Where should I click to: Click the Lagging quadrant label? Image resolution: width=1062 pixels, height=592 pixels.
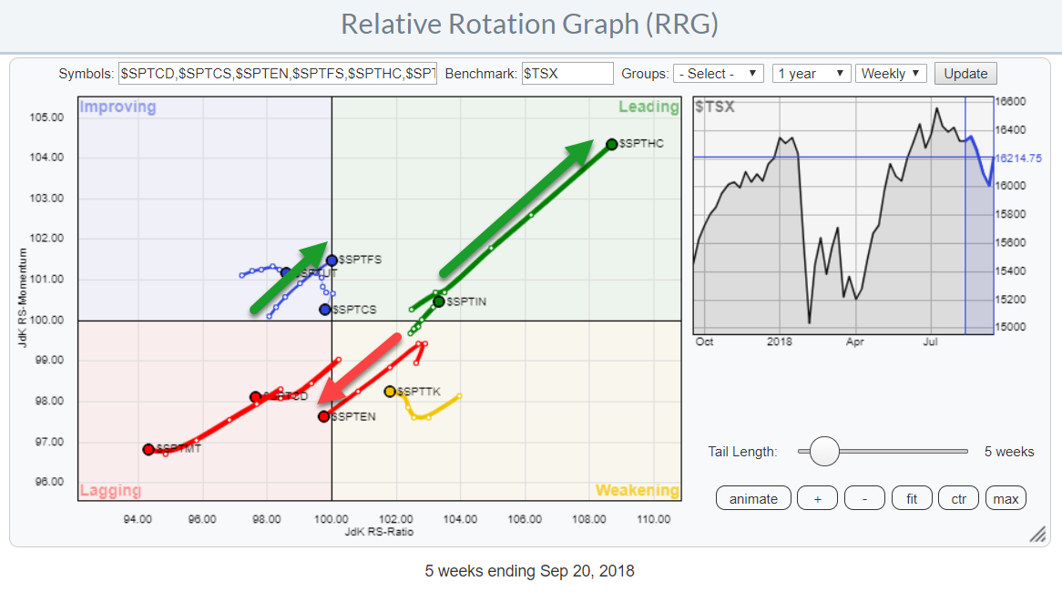click(110, 490)
